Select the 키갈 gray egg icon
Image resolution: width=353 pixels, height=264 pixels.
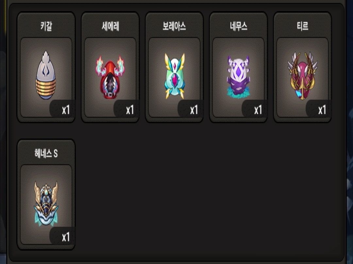click(46, 75)
